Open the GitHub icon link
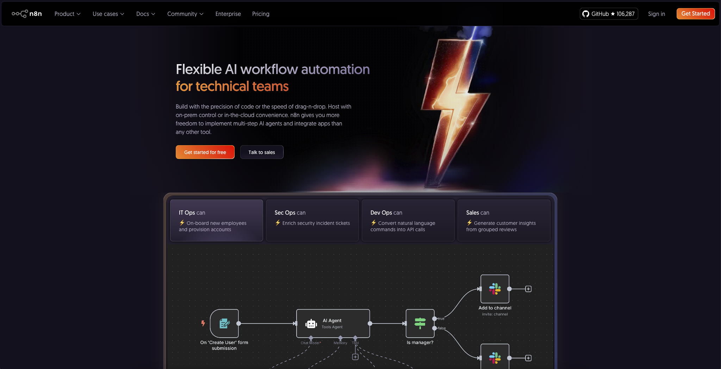Image resolution: width=721 pixels, height=369 pixels. [x=586, y=14]
